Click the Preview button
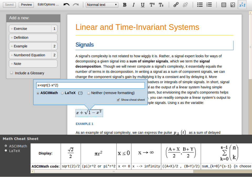252x177 pixels. [x=26, y=5]
